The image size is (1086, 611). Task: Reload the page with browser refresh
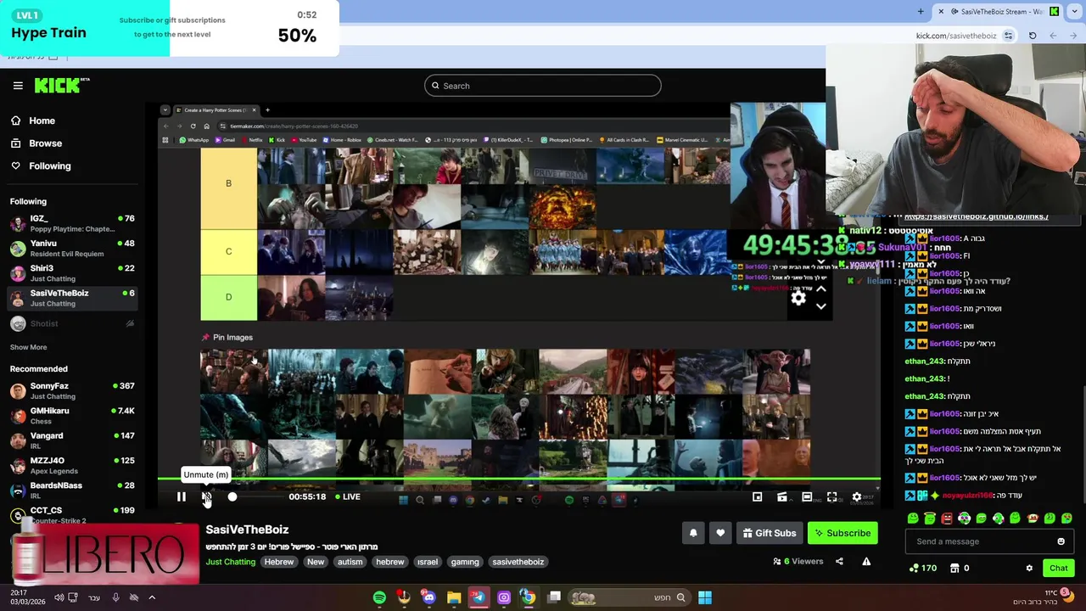[1033, 36]
